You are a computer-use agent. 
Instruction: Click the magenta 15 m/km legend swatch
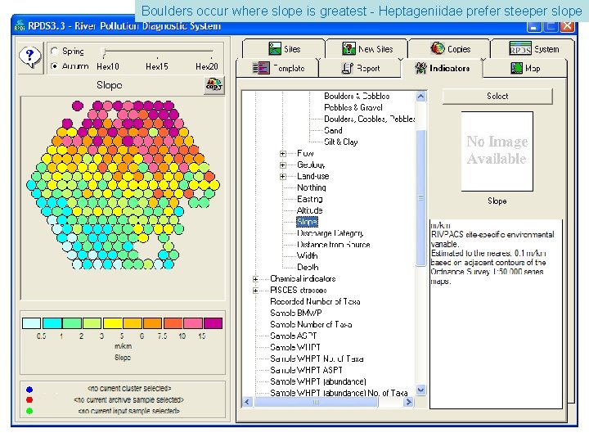pyautogui.click(x=213, y=323)
